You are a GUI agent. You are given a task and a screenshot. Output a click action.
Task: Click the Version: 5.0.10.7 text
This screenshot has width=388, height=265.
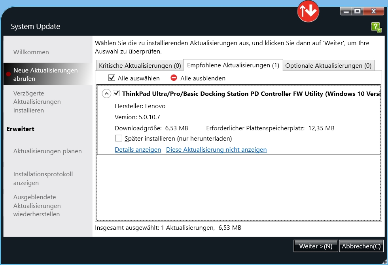point(137,117)
